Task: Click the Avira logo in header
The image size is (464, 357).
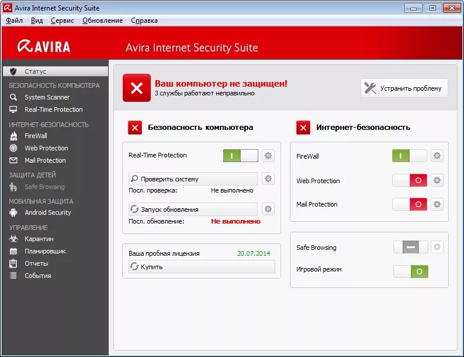Action: point(44,46)
